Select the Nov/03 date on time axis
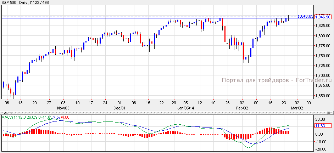 63,108
